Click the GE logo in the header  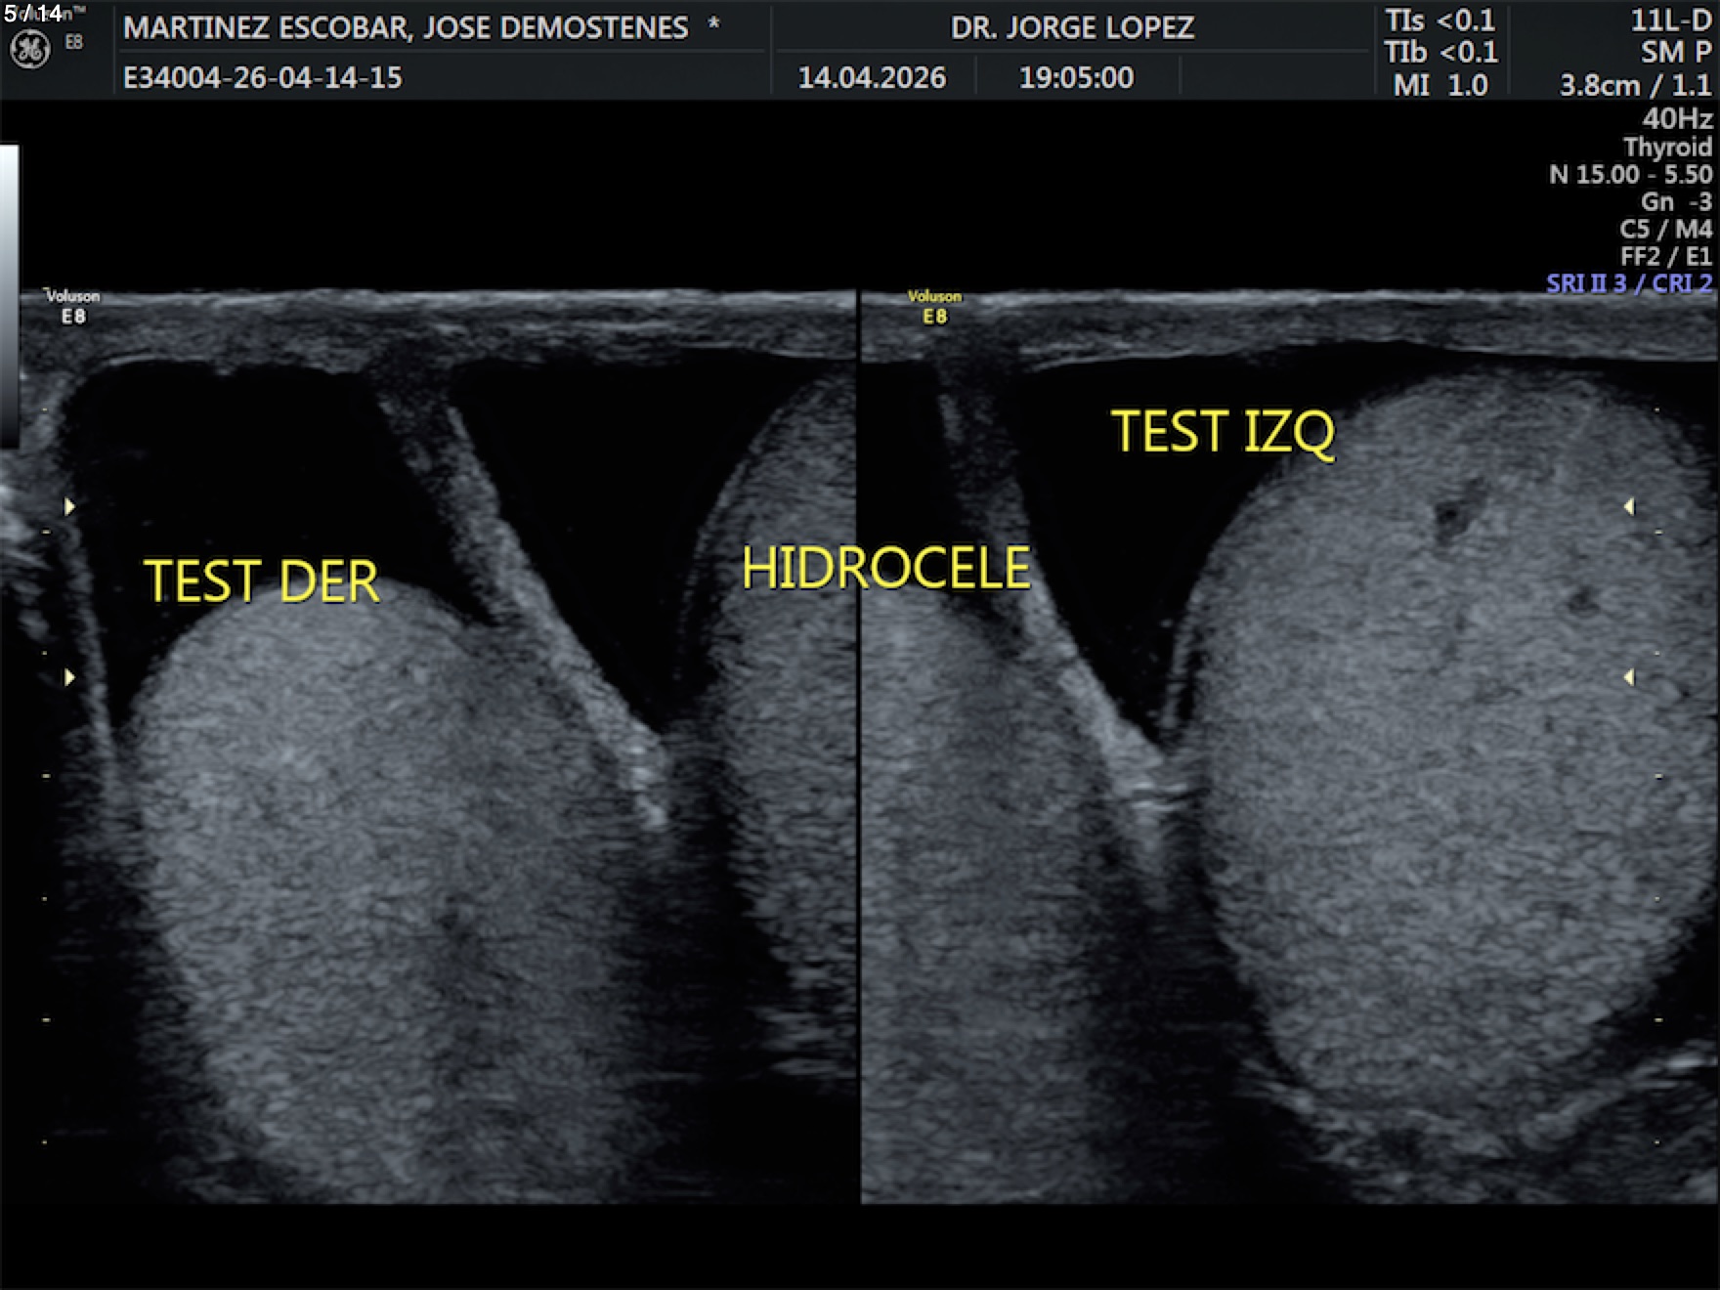click(x=30, y=49)
